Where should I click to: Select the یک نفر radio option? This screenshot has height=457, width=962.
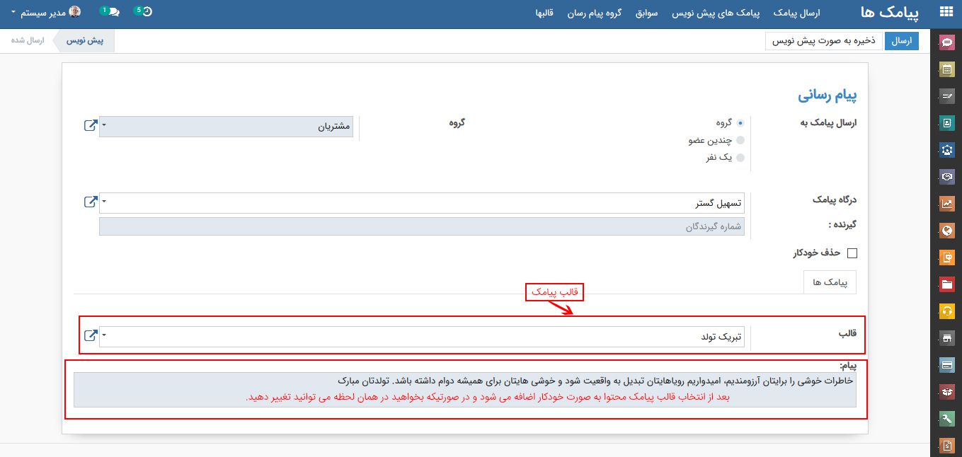point(740,157)
